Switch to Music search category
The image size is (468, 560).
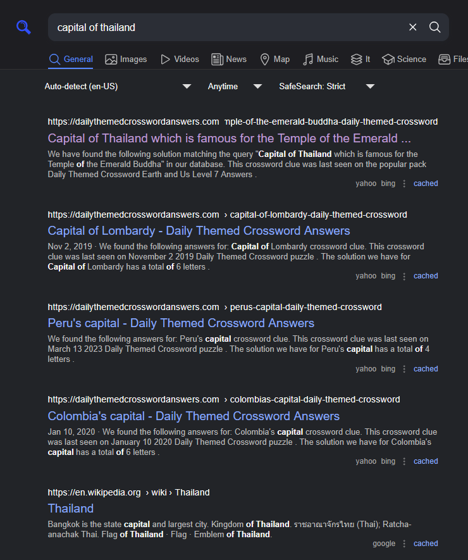pos(321,59)
